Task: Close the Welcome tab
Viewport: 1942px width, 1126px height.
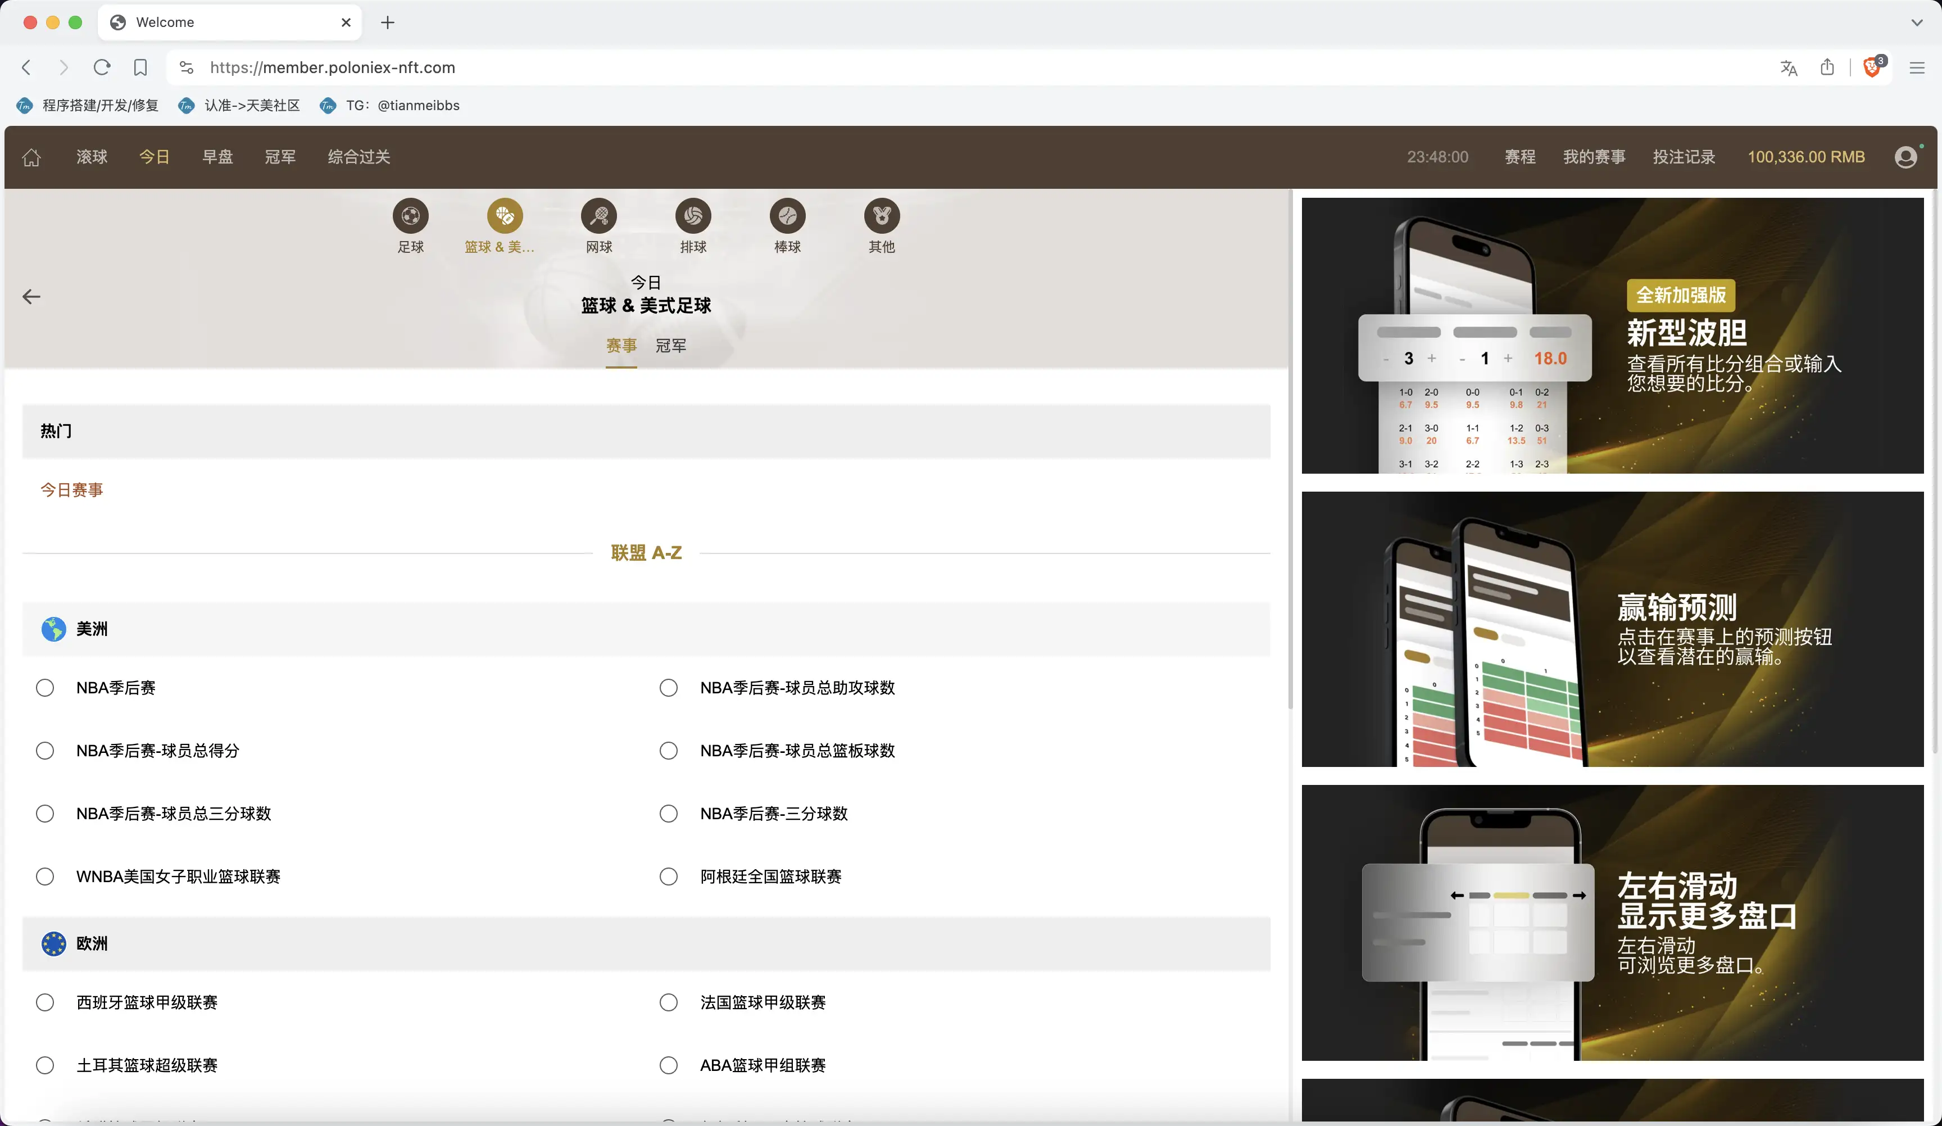Action: click(346, 22)
